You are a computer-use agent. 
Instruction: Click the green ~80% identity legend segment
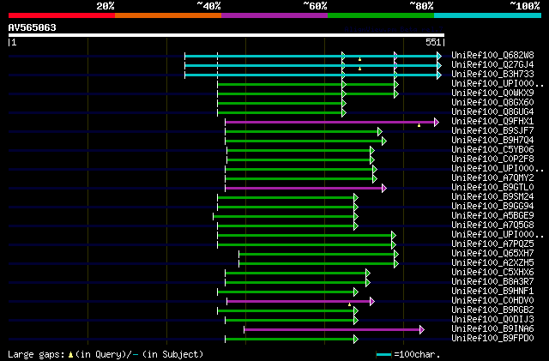381,15
